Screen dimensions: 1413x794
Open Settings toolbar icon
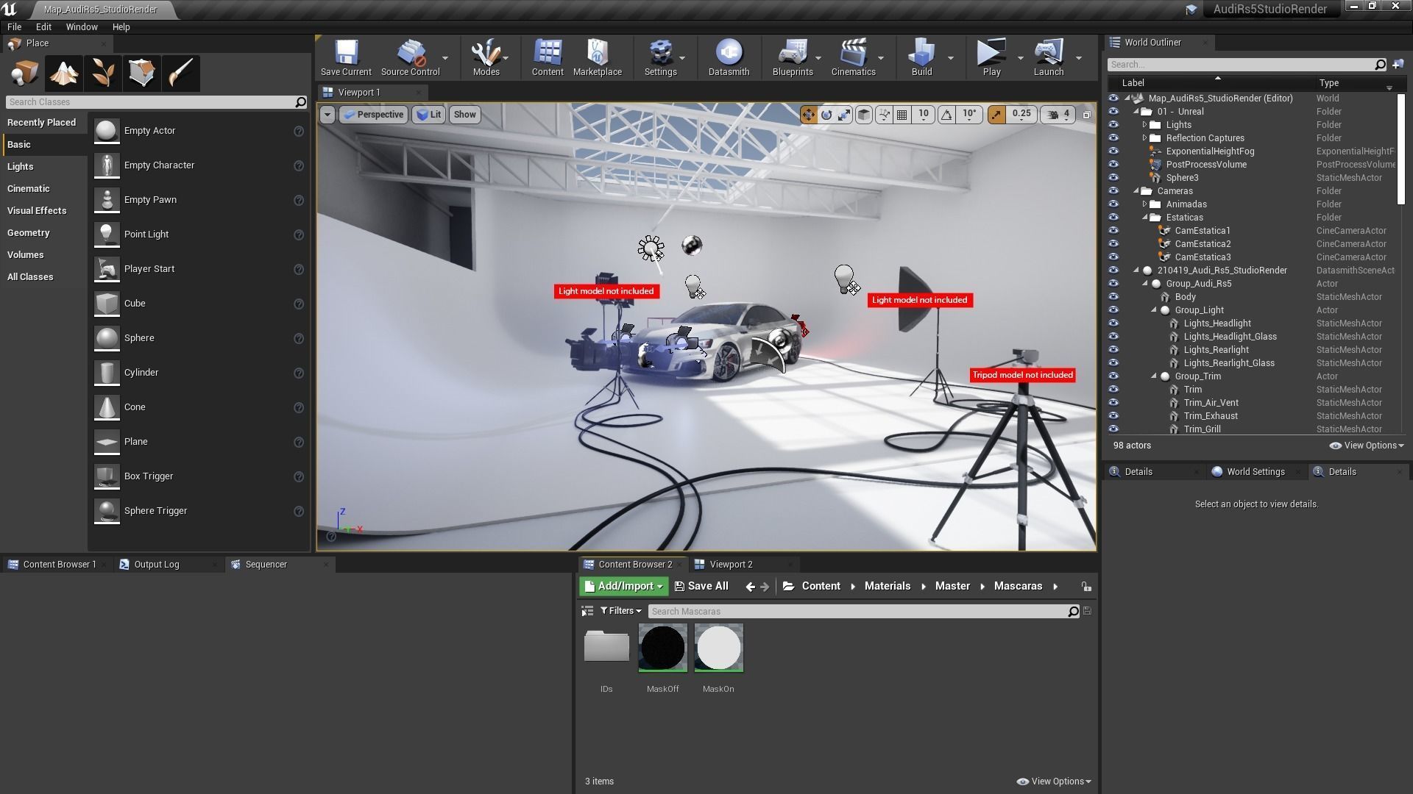660,58
